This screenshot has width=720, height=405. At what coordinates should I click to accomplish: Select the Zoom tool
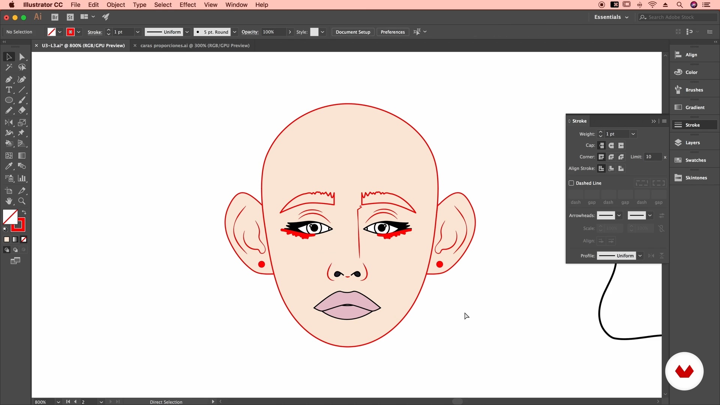tap(22, 201)
